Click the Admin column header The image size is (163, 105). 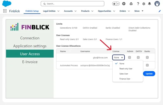(130, 51)
